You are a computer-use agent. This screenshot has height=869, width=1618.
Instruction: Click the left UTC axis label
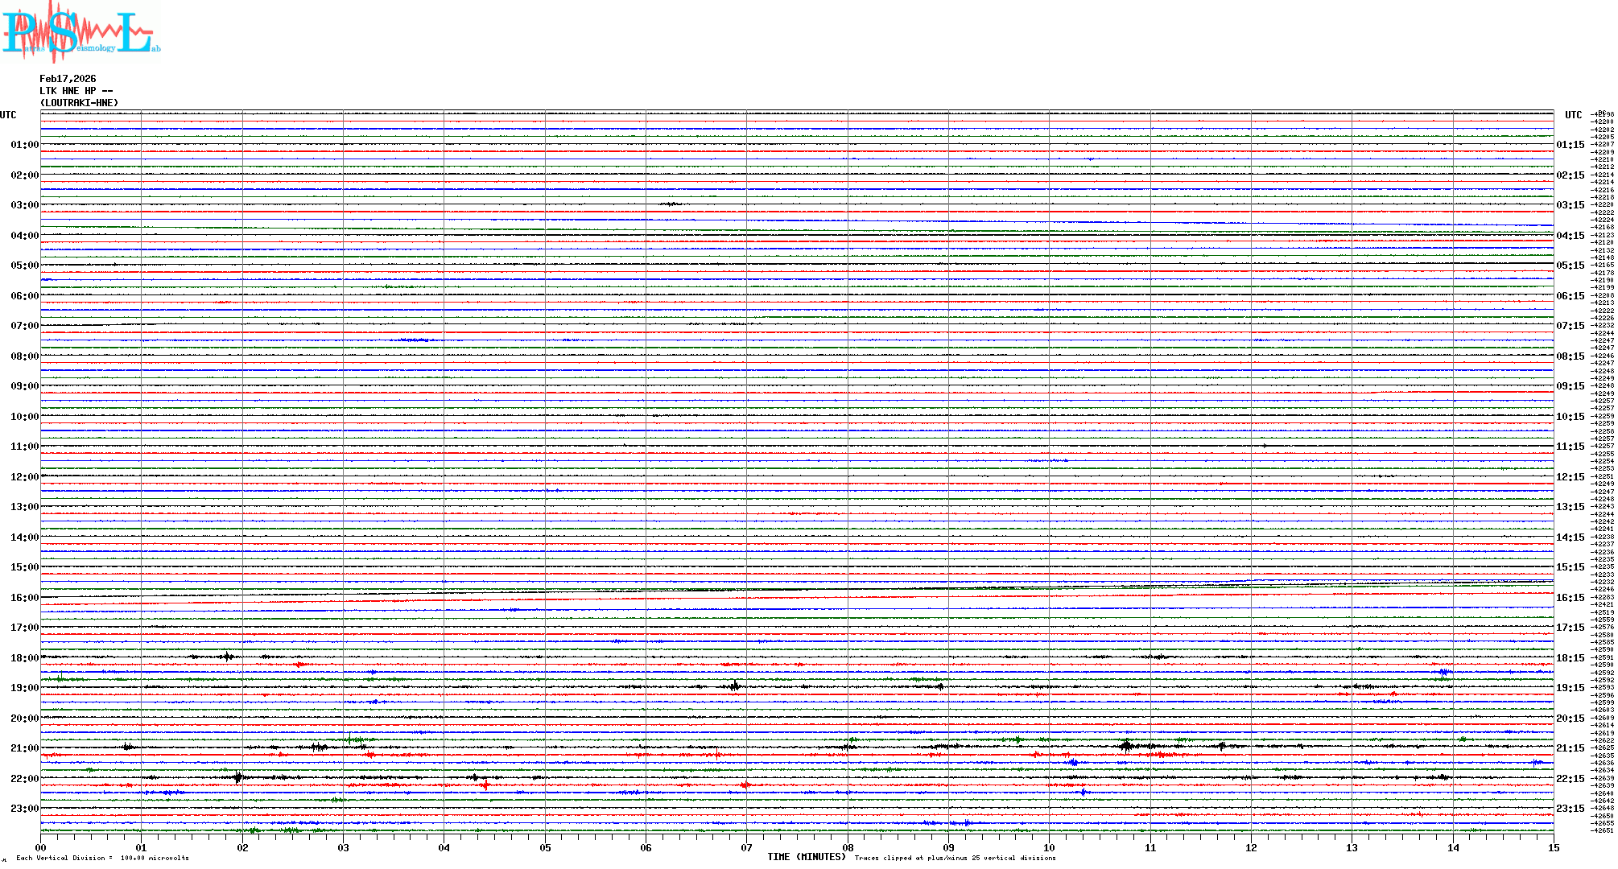(8, 115)
